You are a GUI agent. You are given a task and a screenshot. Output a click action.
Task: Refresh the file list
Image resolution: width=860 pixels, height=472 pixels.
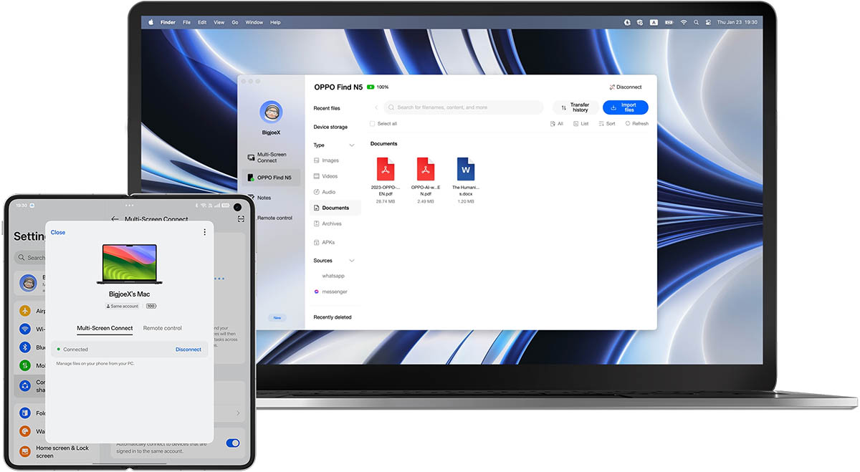(636, 124)
